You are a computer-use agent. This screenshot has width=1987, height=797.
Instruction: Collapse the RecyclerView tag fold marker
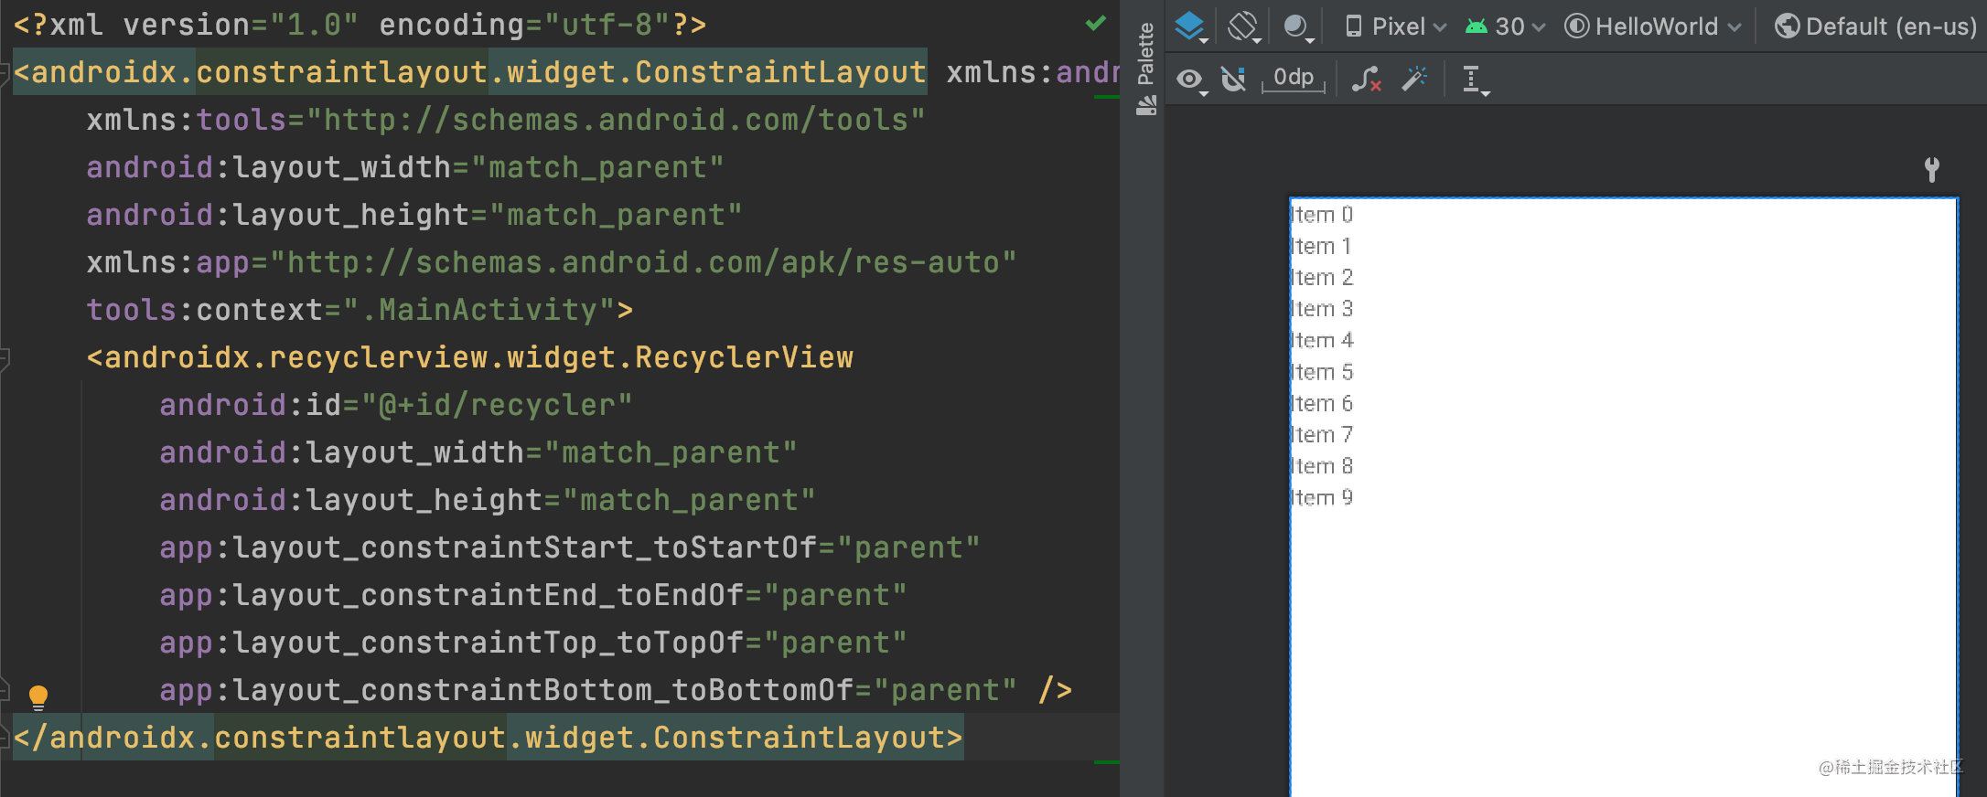[5, 357]
